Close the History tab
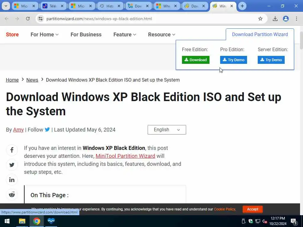The height and width of the screenshot is (227, 303). (x=119, y=6)
